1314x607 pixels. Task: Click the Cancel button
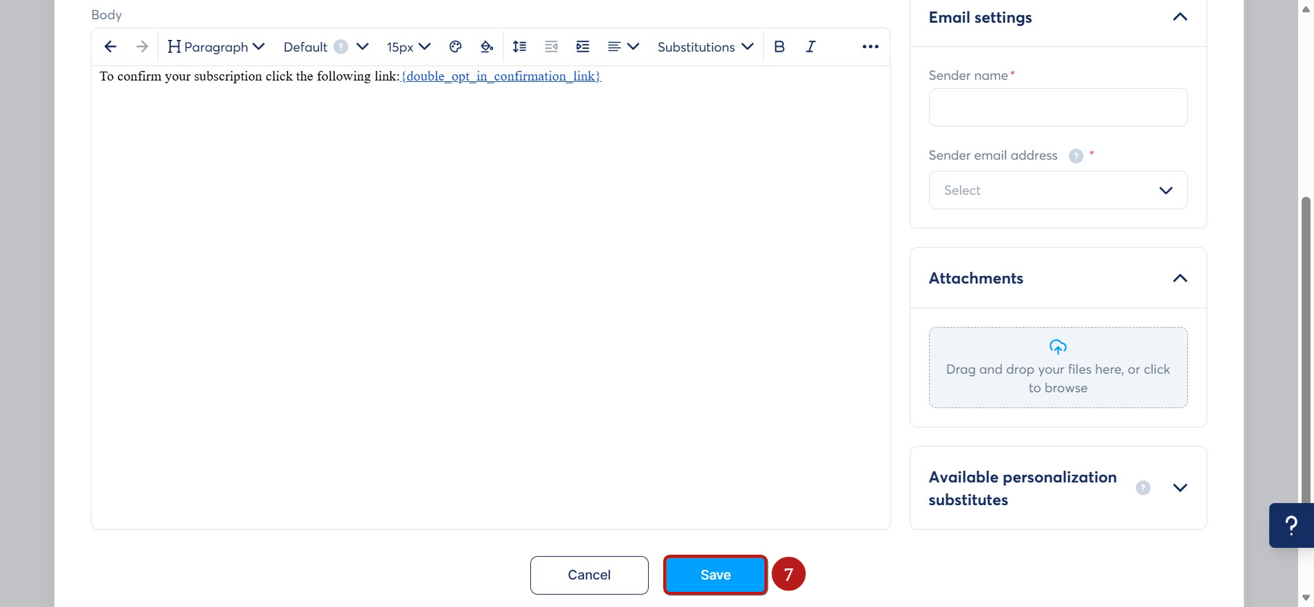click(589, 575)
